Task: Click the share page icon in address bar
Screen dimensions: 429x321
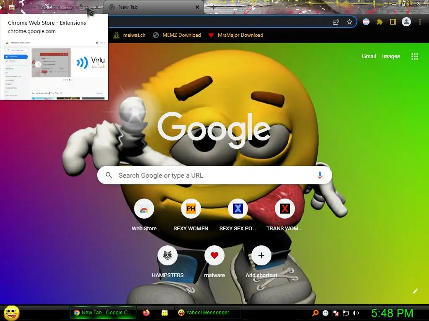Action: tap(336, 22)
